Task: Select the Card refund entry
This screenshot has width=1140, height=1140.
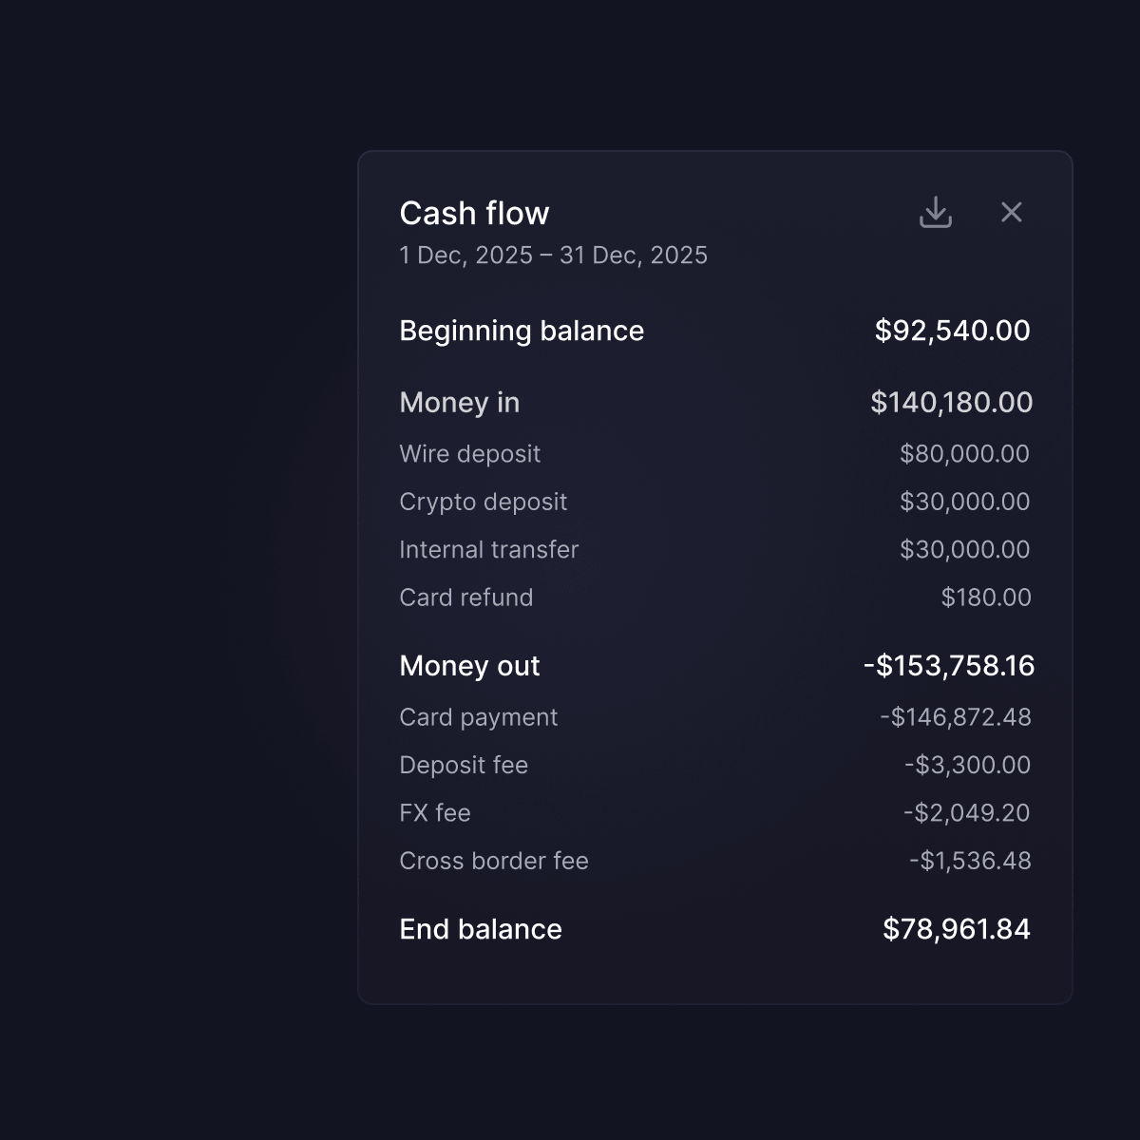Action: [x=714, y=598]
